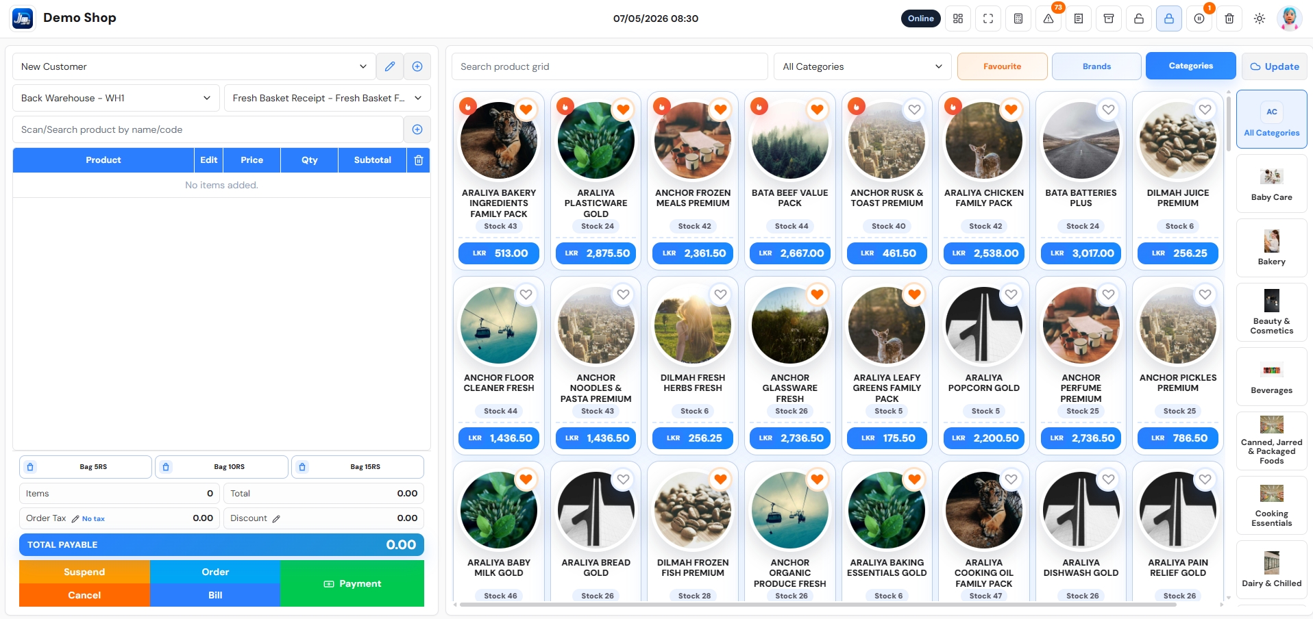Click the Suspend button

point(84,572)
